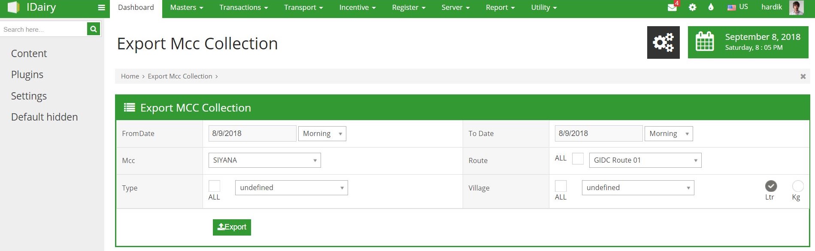Open the Transactions menu
The height and width of the screenshot is (251, 815).
click(x=243, y=7)
